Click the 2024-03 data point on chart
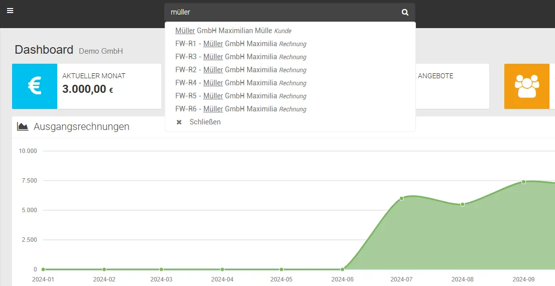The width and height of the screenshot is (555, 286). coord(161,269)
